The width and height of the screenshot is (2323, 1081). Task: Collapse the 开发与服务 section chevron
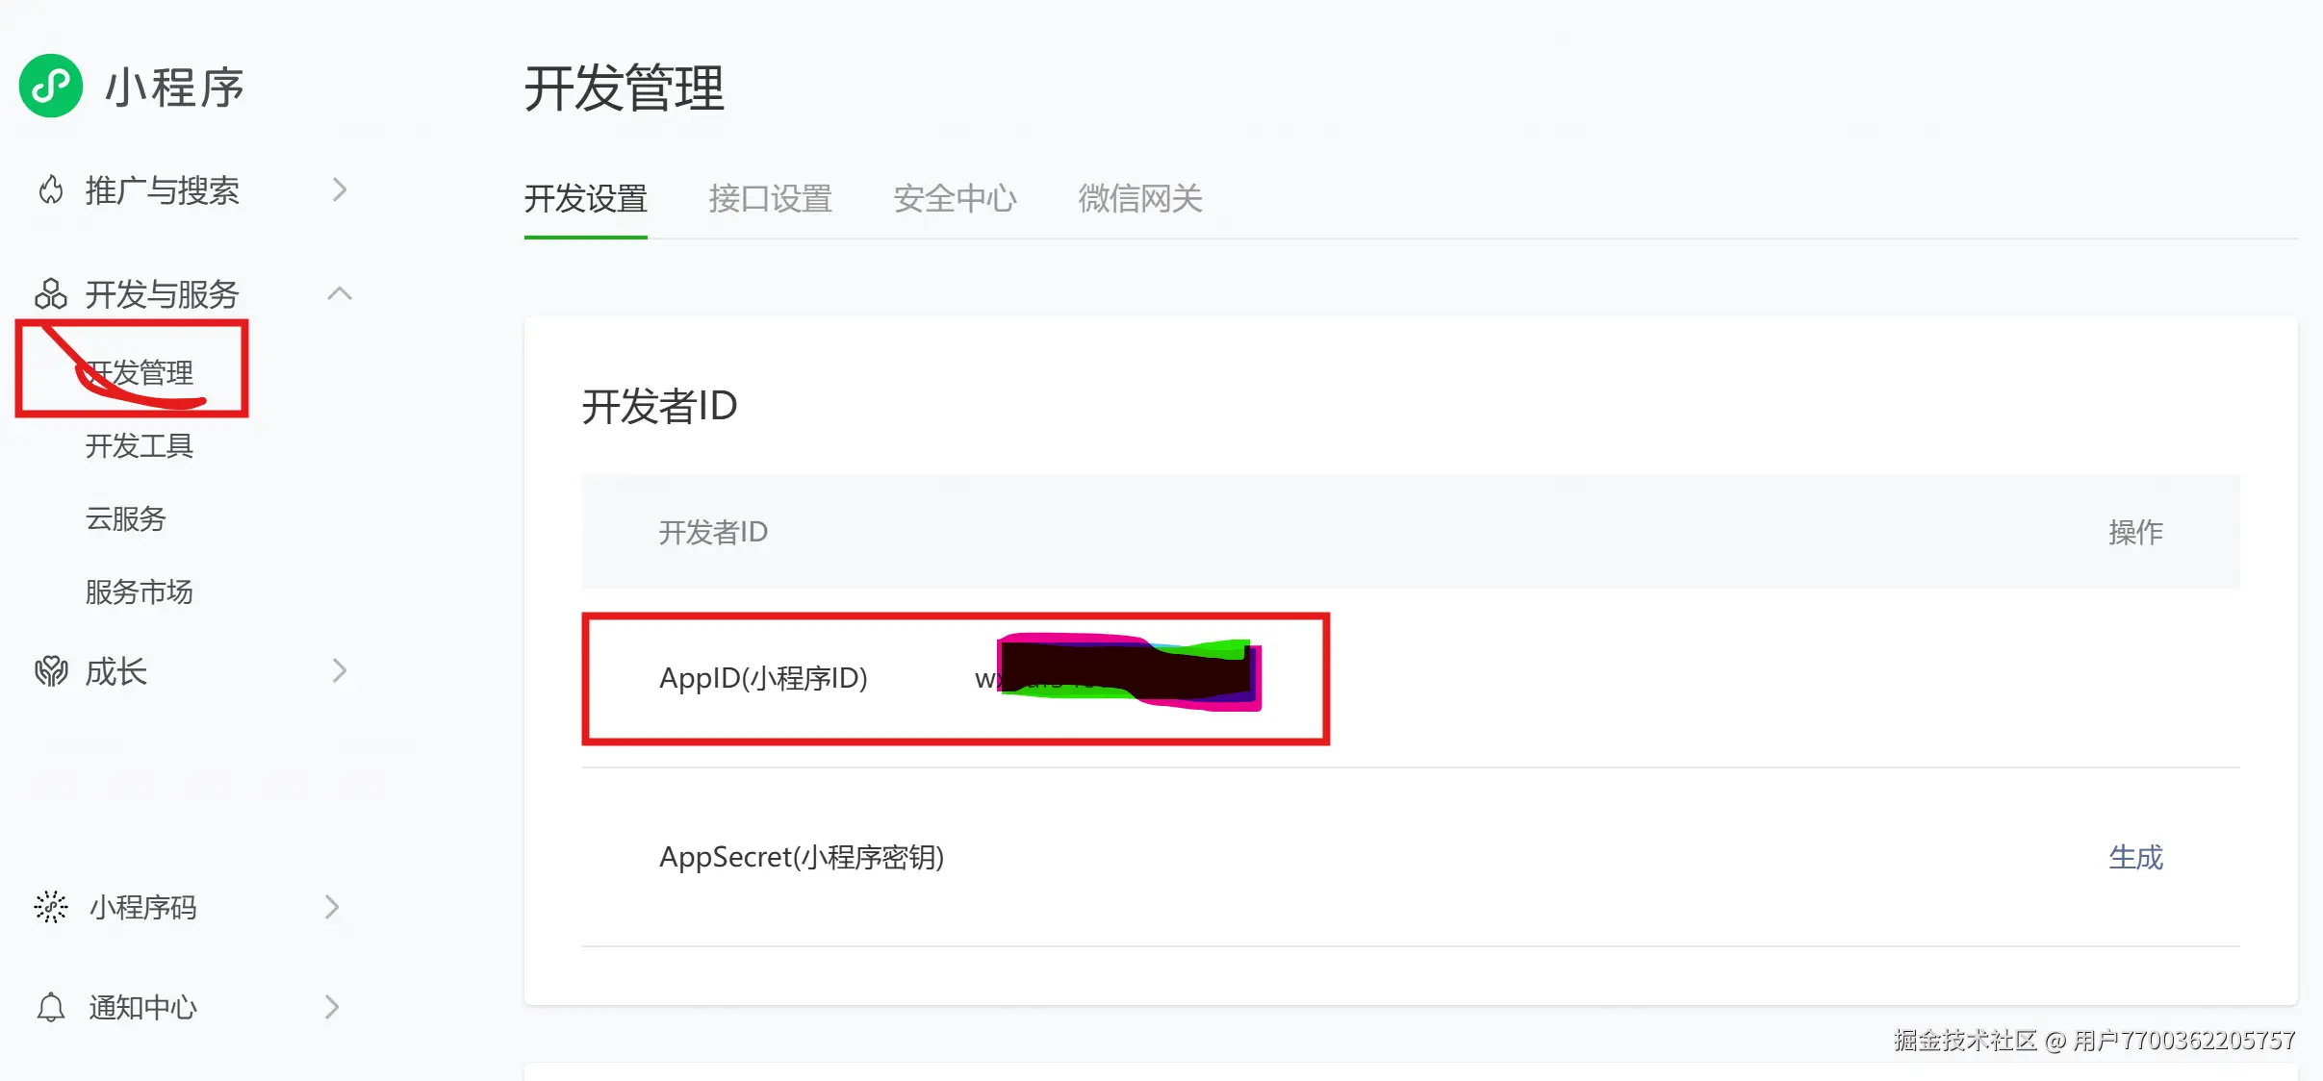(340, 293)
